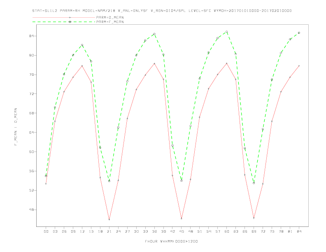Click red O_MEAN plus marker at hour 00
326x252 pixels.
[x=46, y=184]
